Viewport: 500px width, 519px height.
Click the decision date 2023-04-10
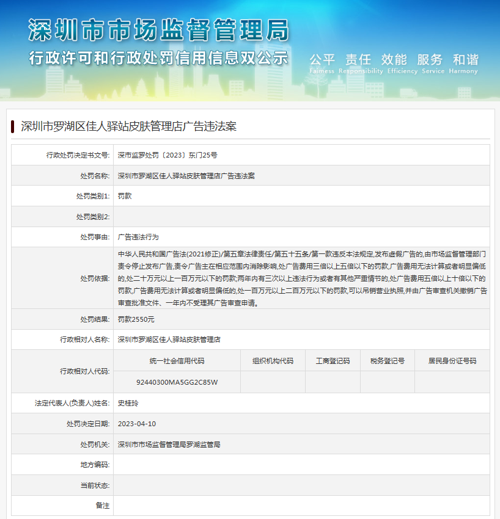[137, 424]
